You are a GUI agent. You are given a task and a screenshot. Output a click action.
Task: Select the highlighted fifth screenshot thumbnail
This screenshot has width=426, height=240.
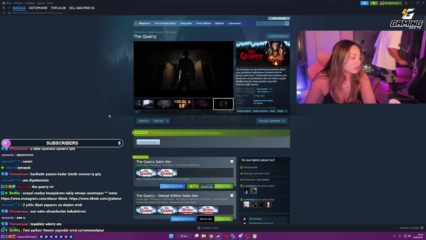[x=223, y=104]
